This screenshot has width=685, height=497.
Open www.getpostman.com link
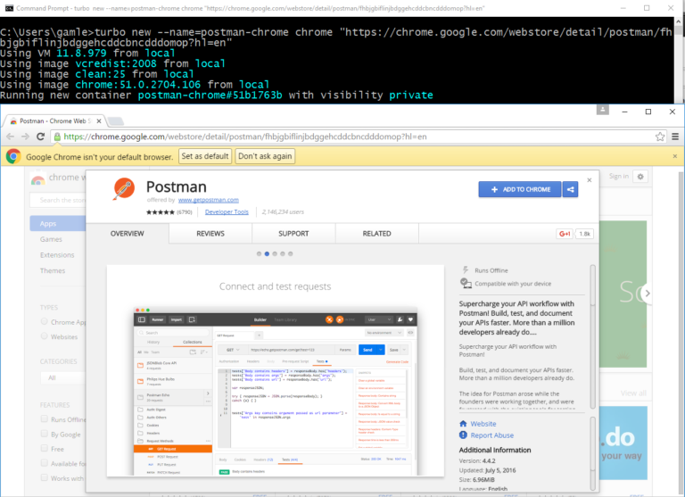tap(209, 200)
